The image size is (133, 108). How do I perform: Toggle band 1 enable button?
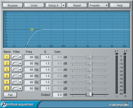(x=7, y=57)
